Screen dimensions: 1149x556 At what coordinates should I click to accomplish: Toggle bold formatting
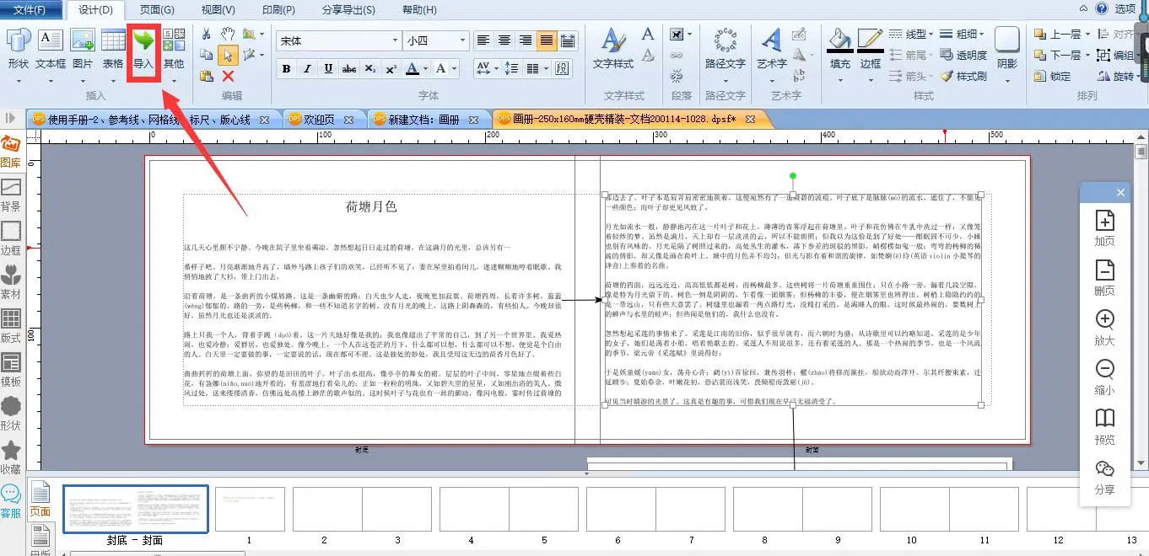point(286,69)
